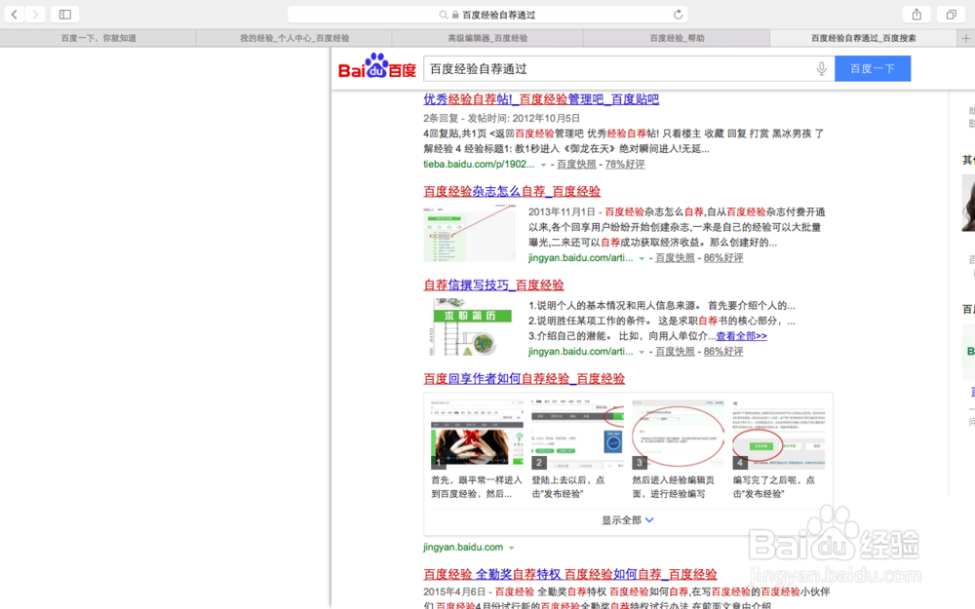Open step 1 thumbnail in steps card
Screen dimensions: 975x609
[x=478, y=435]
